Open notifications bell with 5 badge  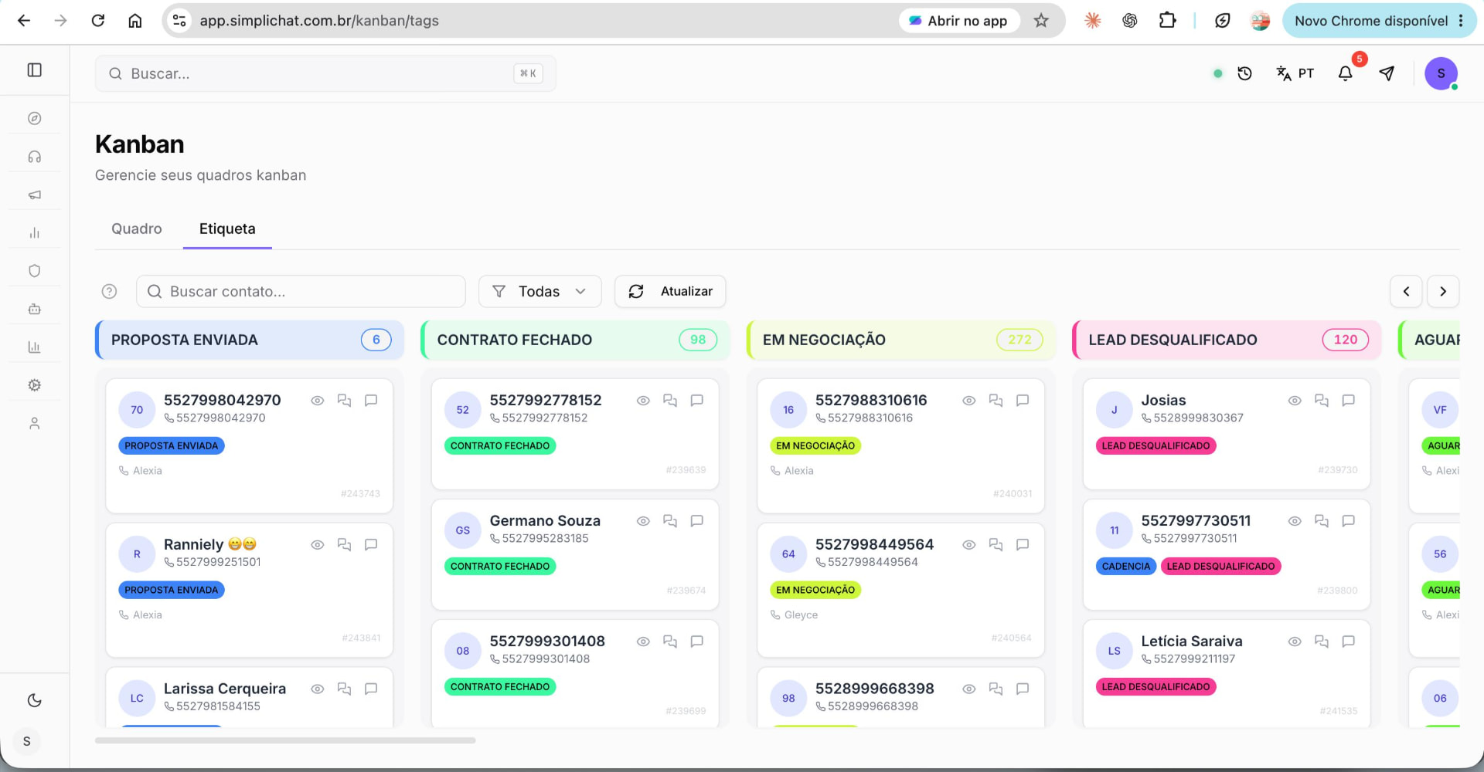click(x=1346, y=73)
